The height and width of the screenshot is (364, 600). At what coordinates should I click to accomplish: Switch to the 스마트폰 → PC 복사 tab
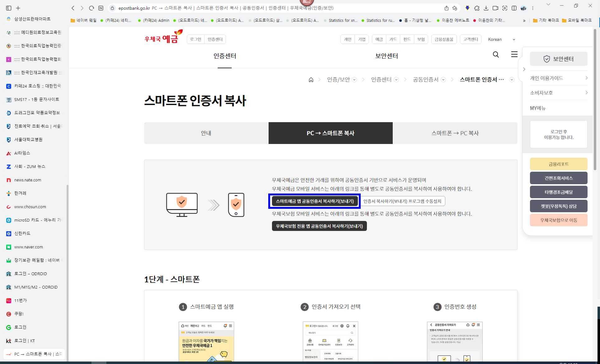(x=455, y=133)
